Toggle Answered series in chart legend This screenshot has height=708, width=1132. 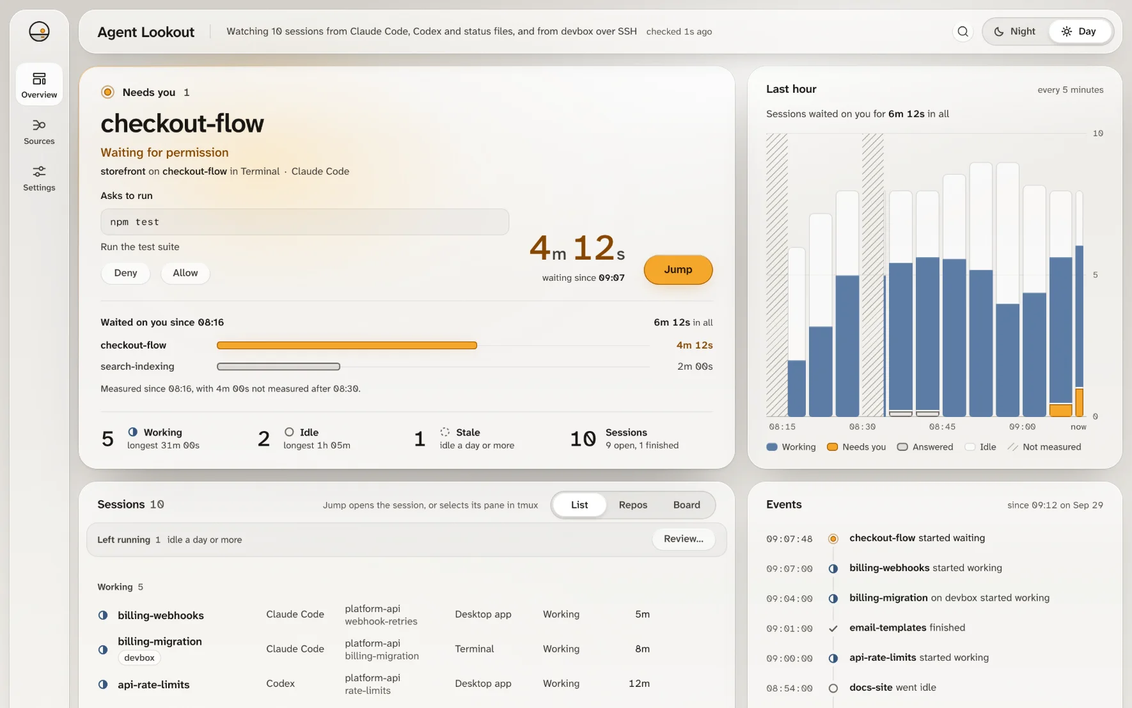(925, 447)
